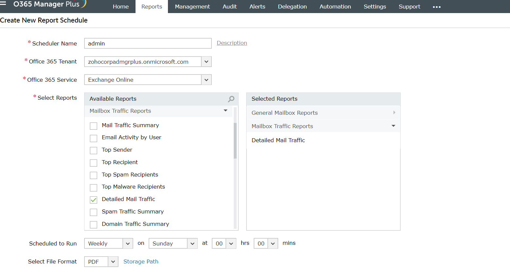Open the hamburger menu icon
The image size is (510, 269).
[3, 3]
